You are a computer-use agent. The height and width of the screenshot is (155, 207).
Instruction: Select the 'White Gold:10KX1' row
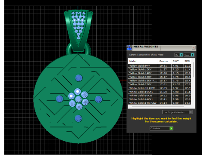[x=160, y=92]
